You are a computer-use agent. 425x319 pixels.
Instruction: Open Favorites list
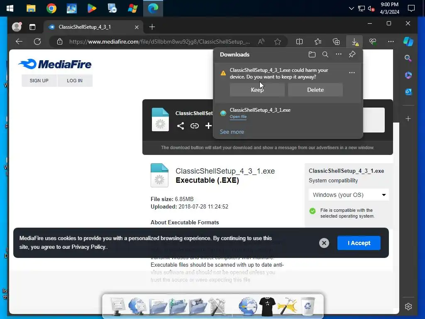pos(318,42)
